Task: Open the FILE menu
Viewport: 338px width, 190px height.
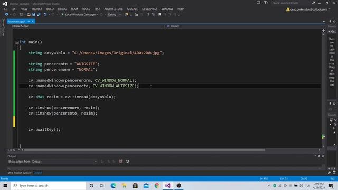Action: (x=5, y=9)
